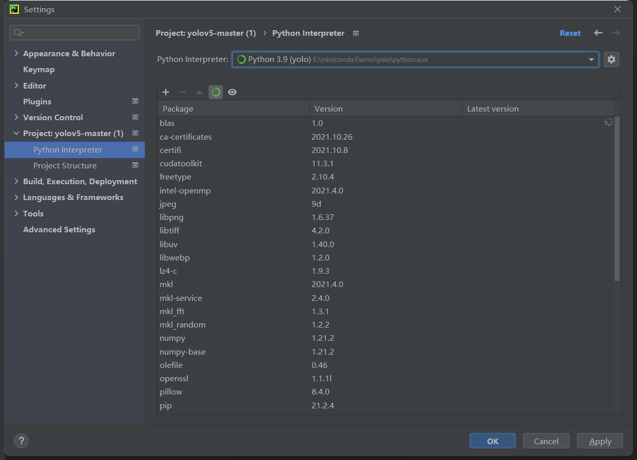Screen dimensions: 637x460
Task: Click project-level icon beside Python Interpreter breadcrumb
Action: [x=356, y=33]
